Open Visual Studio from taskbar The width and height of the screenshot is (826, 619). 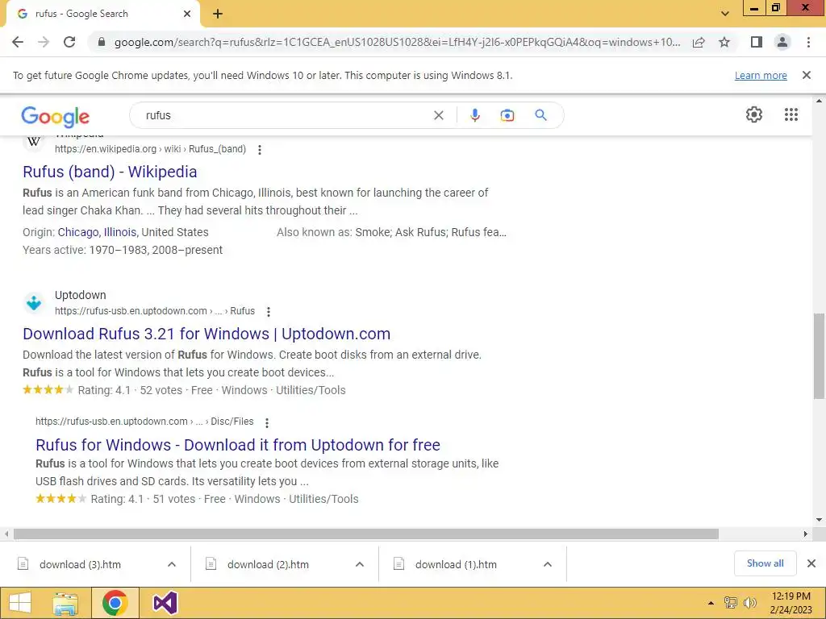coord(165,603)
